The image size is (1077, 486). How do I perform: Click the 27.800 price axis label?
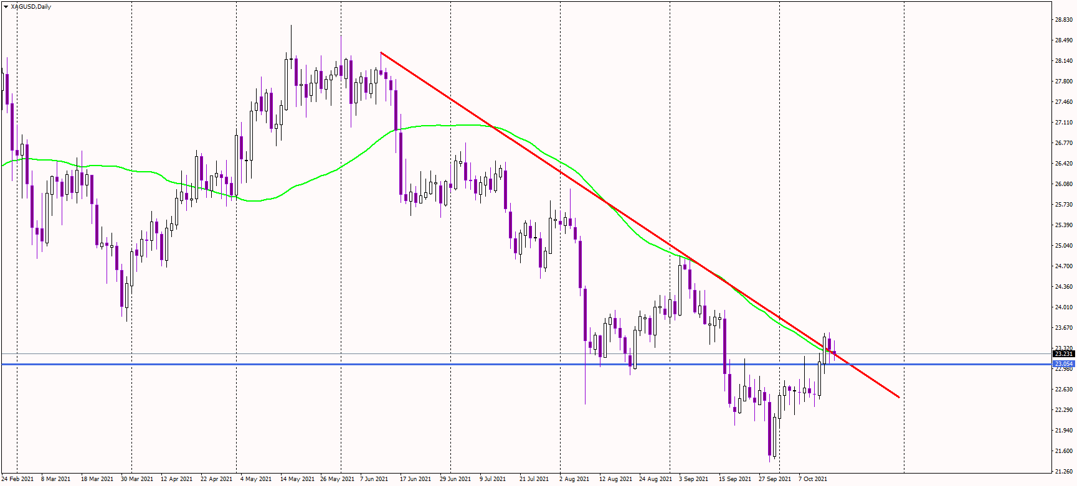[1063, 82]
